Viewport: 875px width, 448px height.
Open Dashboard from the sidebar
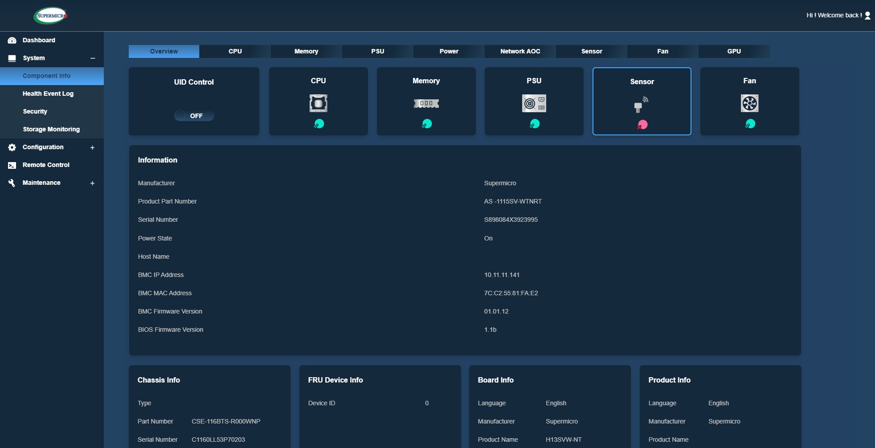[52, 40]
